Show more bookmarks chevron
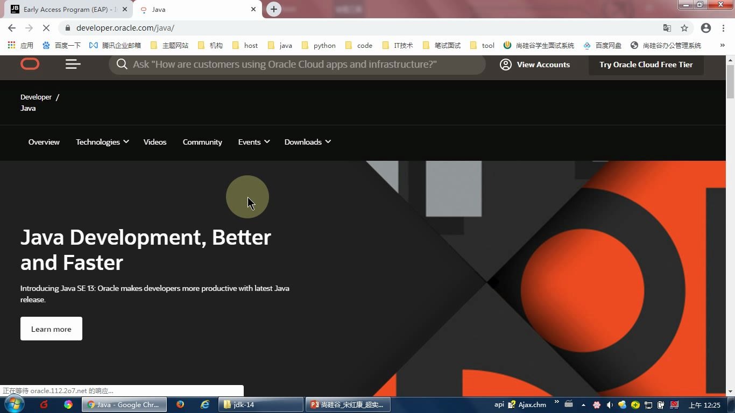 pos(723,45)
